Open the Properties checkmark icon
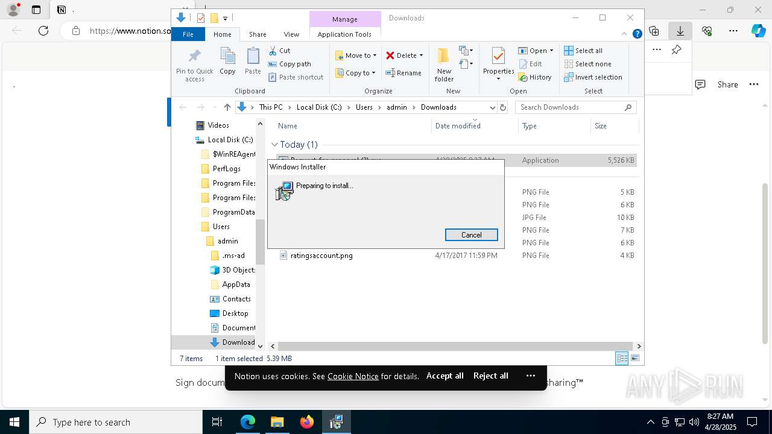772x434 pixels. pos(498,57)
